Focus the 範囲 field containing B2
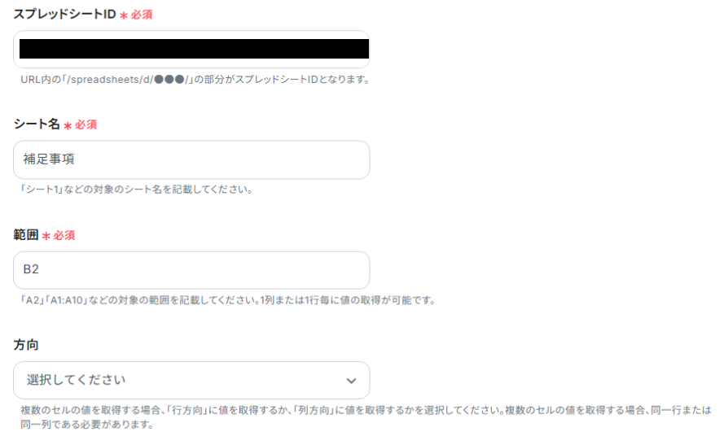 point(191,270)
